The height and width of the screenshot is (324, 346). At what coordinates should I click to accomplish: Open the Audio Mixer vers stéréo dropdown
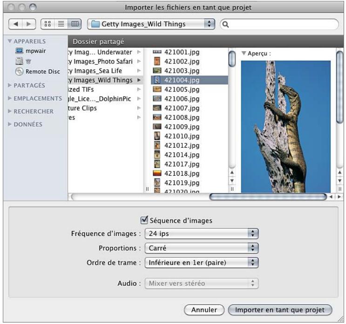202,283
